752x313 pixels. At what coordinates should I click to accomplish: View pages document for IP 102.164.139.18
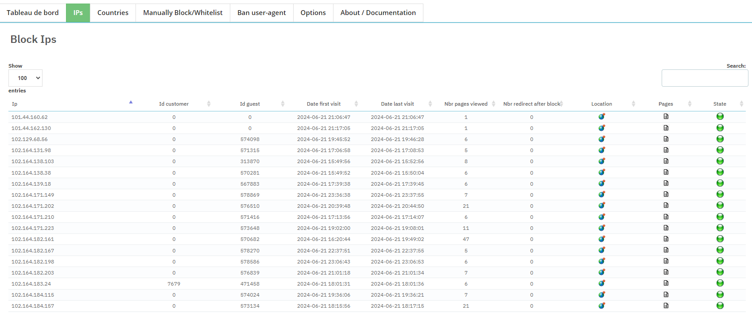(666, 183)
